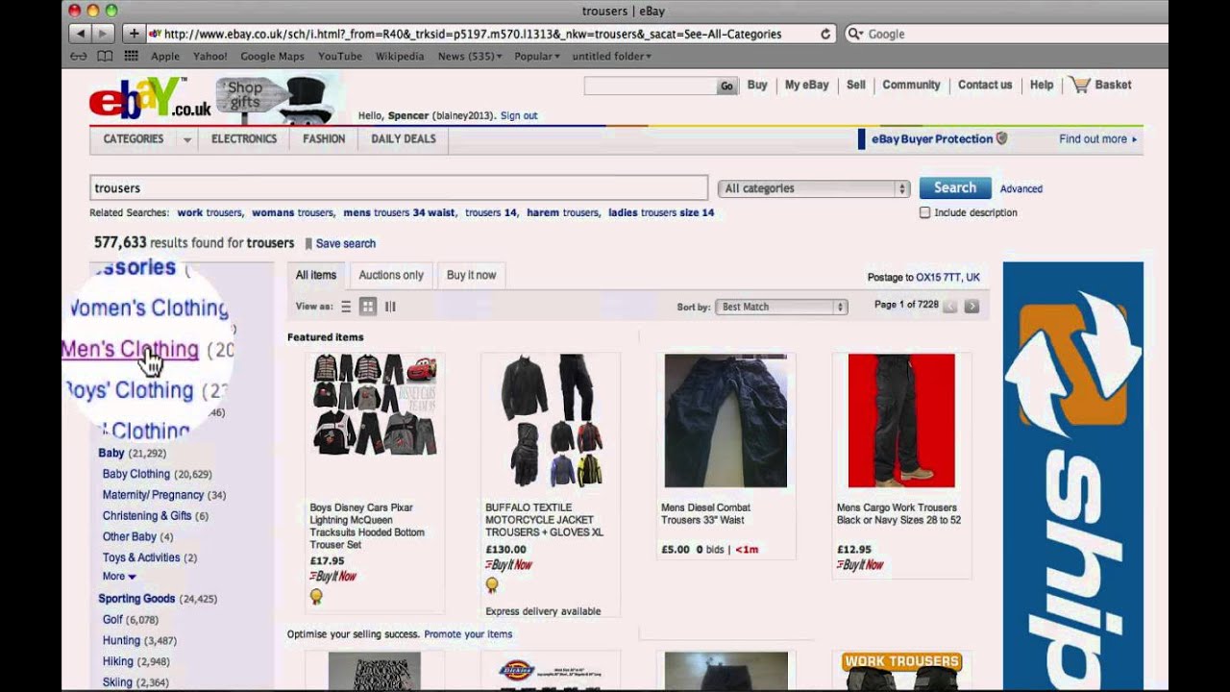Toggle the Include description checkbox
This screenshot has width=1230, height=692.
click(x=924, y=212)
